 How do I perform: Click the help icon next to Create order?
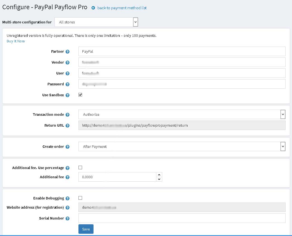(68, 147)
